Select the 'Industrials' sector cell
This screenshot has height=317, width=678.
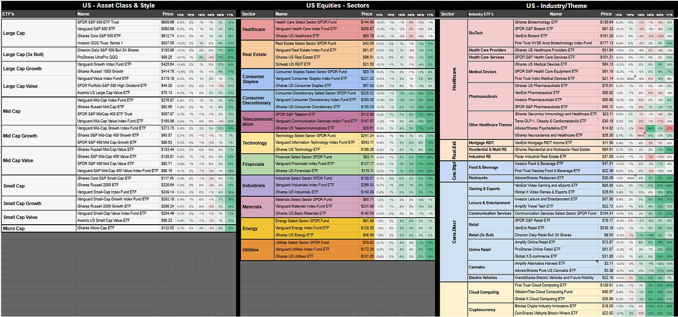[x=258, y=185]
